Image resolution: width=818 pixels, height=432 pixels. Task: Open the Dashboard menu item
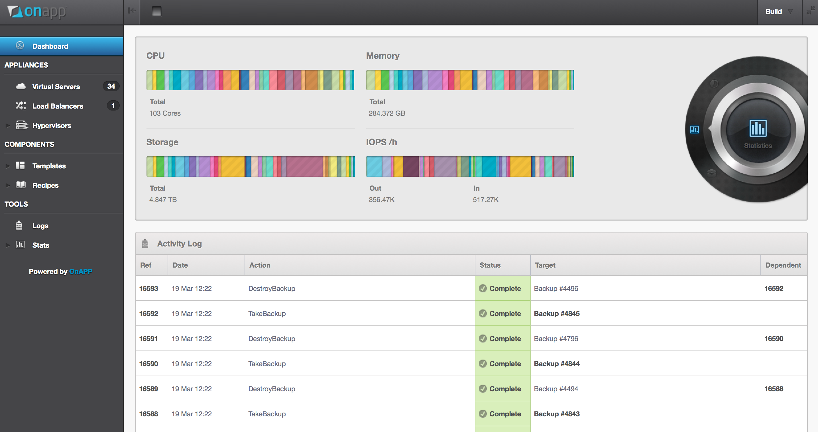(x=50, y=46)
